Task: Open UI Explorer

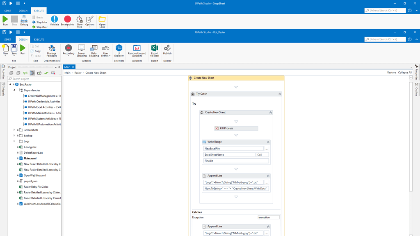Action: [119, 50]
